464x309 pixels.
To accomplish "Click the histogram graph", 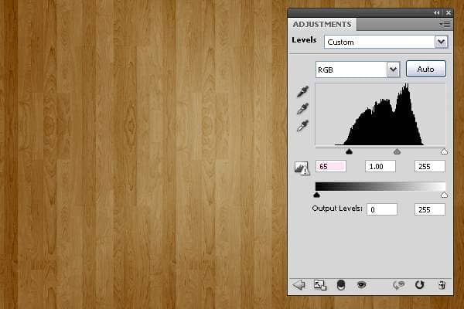I will [x=380, y=114].
